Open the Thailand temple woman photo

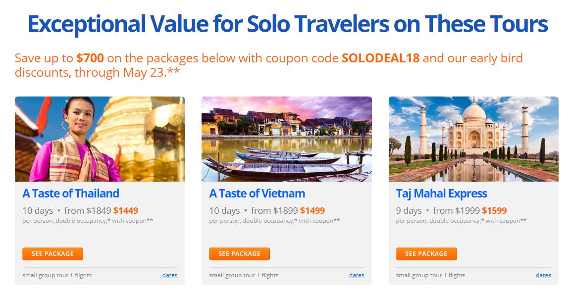100,139
